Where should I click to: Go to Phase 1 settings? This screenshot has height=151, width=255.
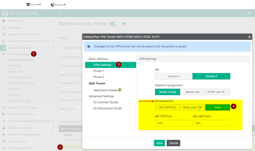coord(99,71)
